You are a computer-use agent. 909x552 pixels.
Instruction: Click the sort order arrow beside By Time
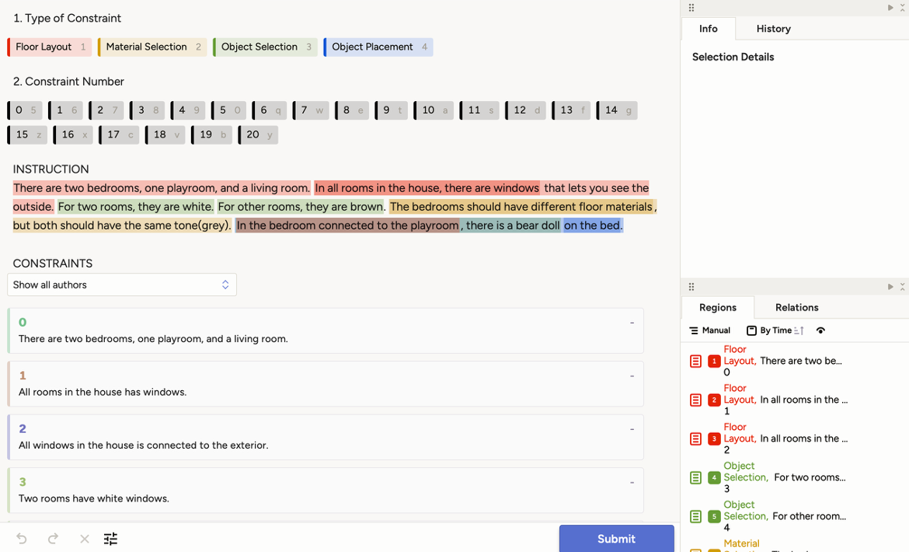coord(799,330)
